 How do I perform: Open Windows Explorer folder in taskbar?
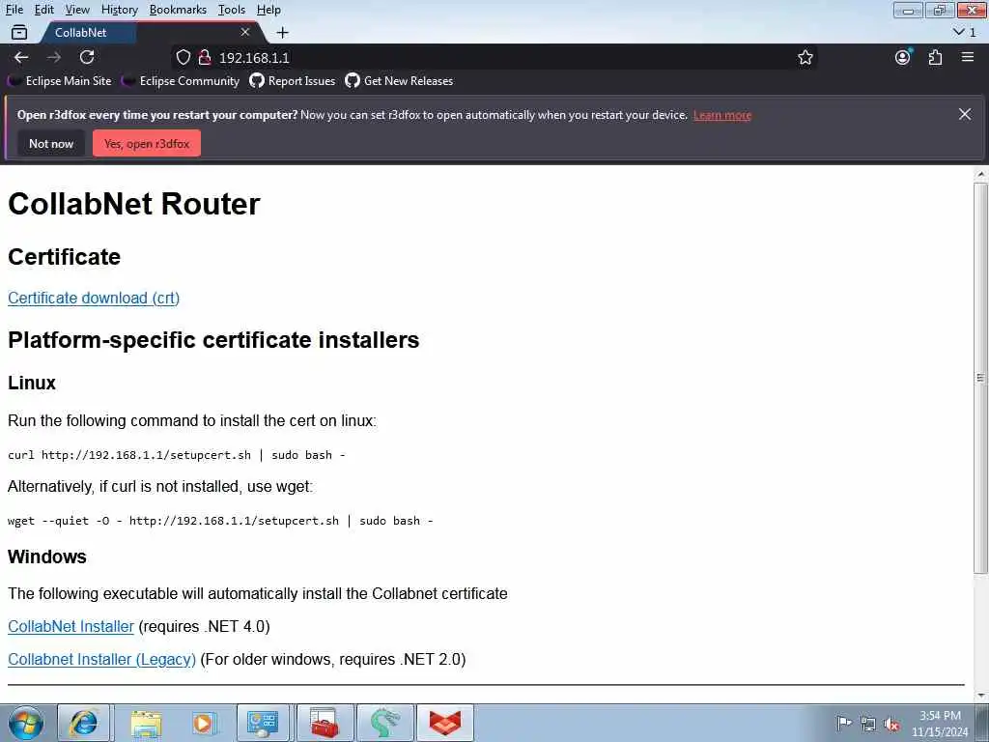pos(146,723)
